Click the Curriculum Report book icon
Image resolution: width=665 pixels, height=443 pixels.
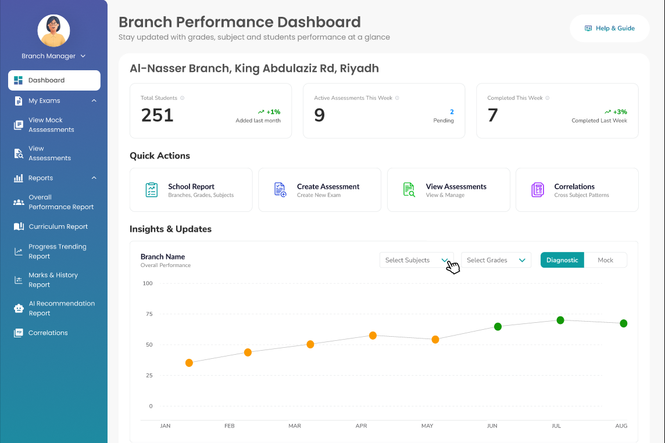pos(19,226)
